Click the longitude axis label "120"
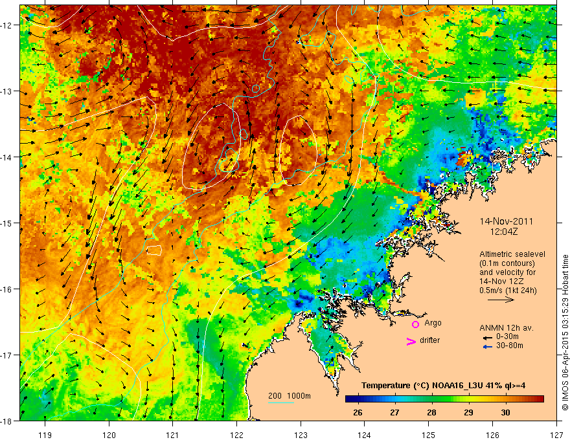This screenshot has width=570, height=440. click(x=109, y=435)
